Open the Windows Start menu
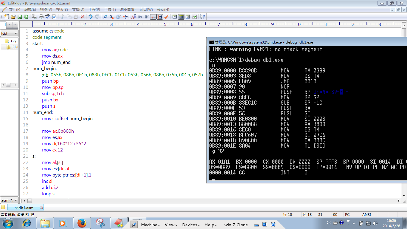 8,223
